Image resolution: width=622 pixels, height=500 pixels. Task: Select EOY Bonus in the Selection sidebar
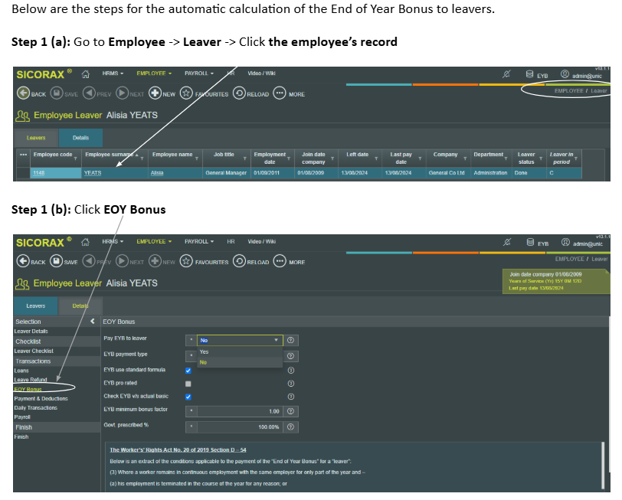click(x=28, y=389)
